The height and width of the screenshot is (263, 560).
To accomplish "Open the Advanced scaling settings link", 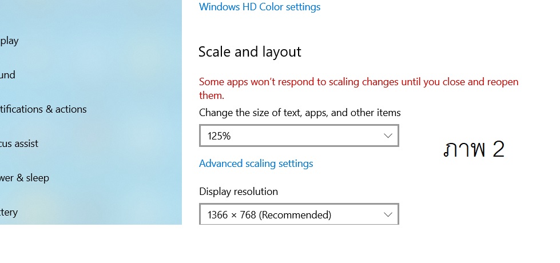I will [256, 164].
